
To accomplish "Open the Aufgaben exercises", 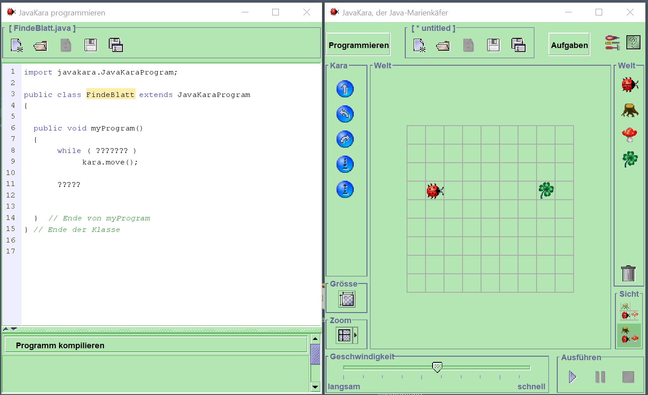I will pos(569,45).
